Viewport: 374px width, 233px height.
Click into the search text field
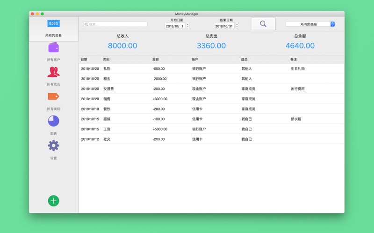(117, 24)
